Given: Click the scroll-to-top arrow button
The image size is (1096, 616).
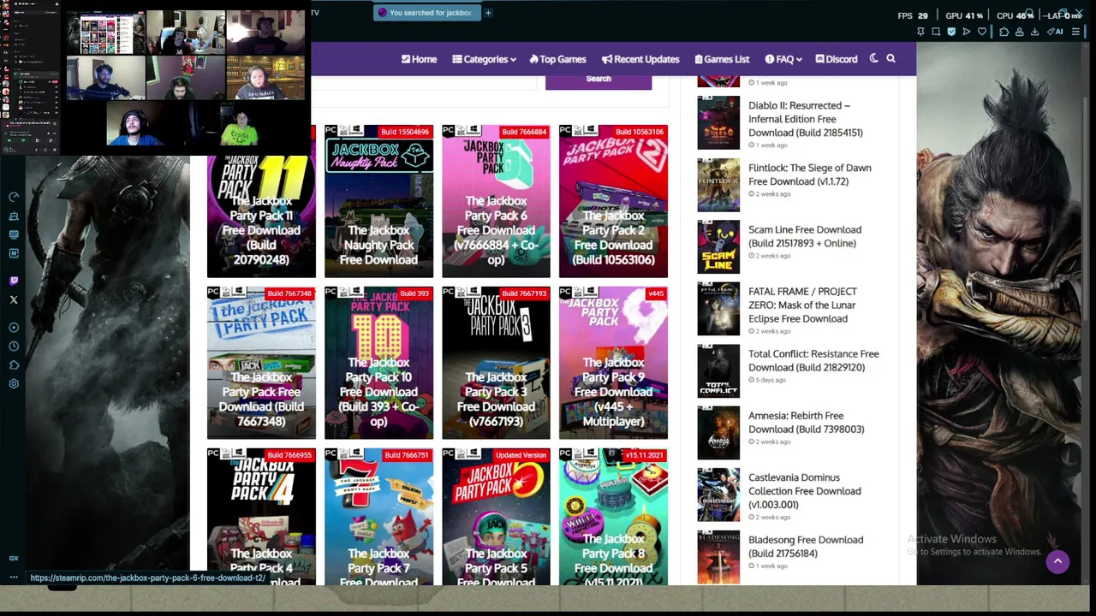Looking at the screenshot, I should click(1057, 561).
